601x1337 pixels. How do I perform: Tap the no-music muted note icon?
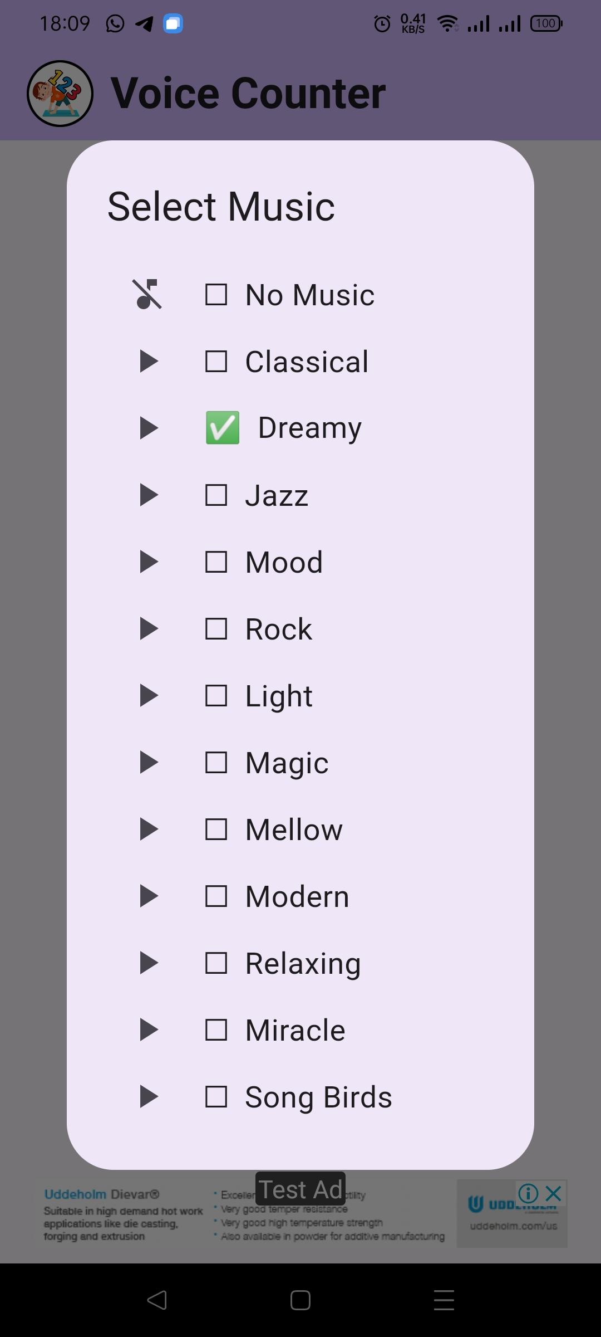[147, 294]
